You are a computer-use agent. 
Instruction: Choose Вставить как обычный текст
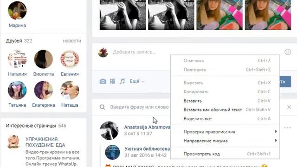point(225,109)
